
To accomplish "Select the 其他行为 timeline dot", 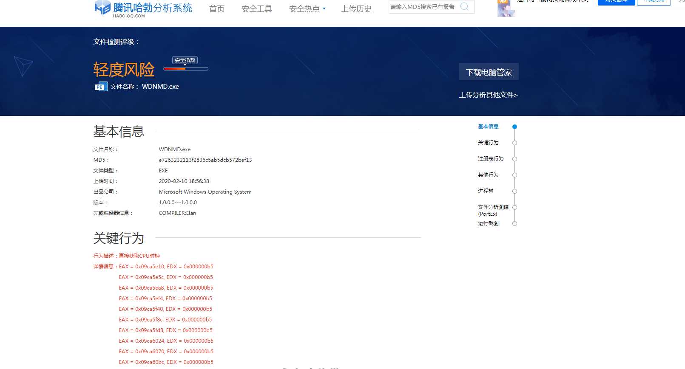I will 514,175.
